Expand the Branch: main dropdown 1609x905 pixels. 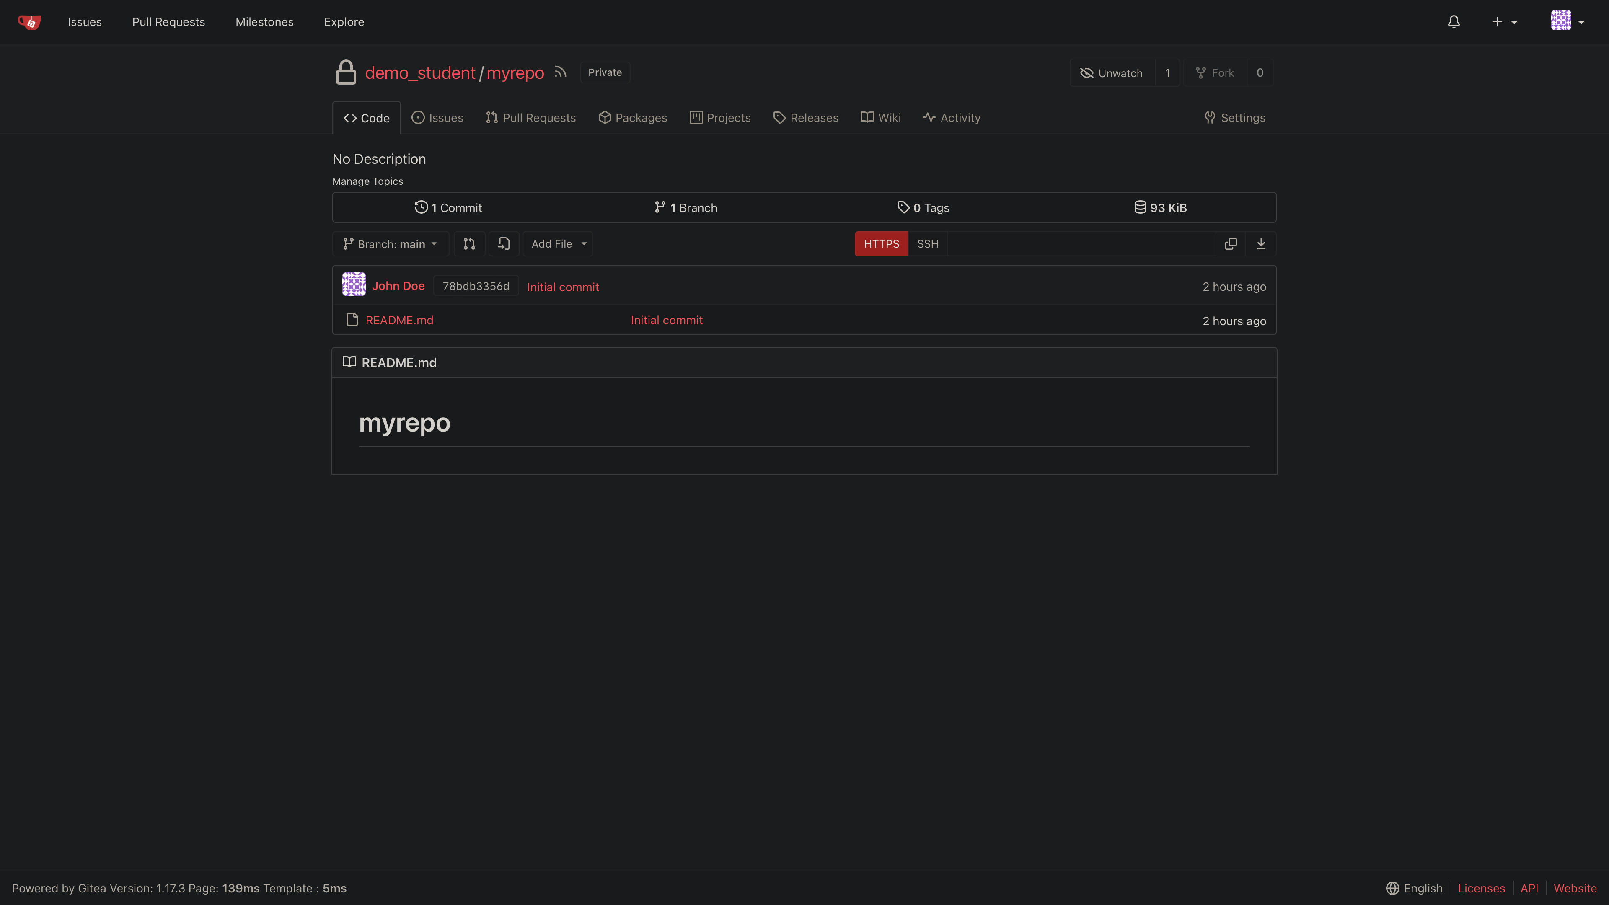click(x=390, y=243)
